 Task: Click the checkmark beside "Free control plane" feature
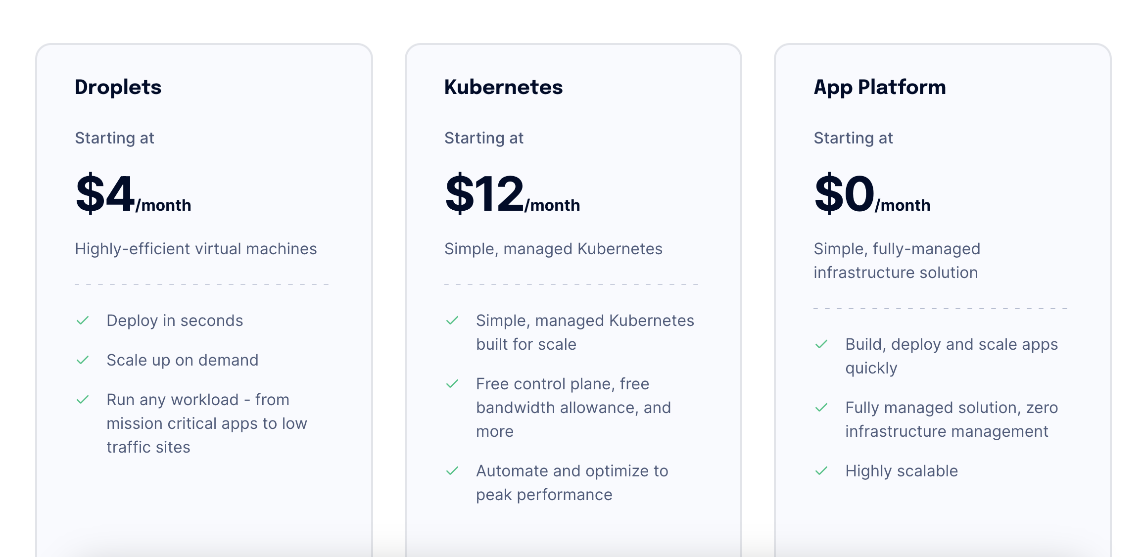click(x=452, y=384)
